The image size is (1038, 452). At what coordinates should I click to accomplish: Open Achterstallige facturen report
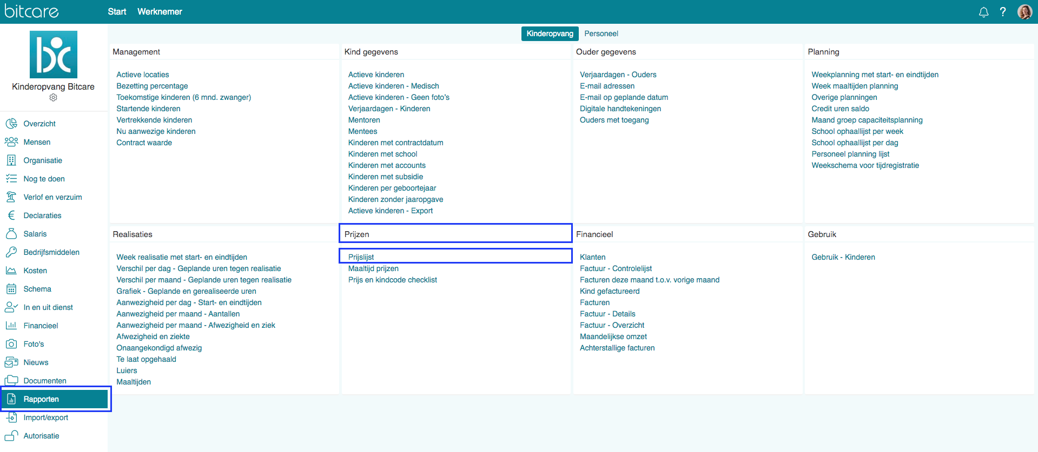[617, 348]
